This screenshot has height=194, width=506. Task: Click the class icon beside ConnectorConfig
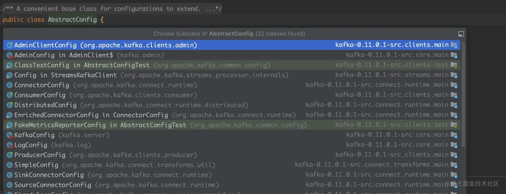(10, 85)
